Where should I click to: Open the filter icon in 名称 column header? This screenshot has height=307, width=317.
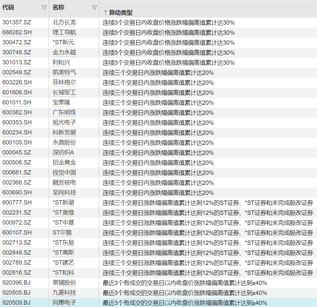pyautogui.click(x=94, y=8)
